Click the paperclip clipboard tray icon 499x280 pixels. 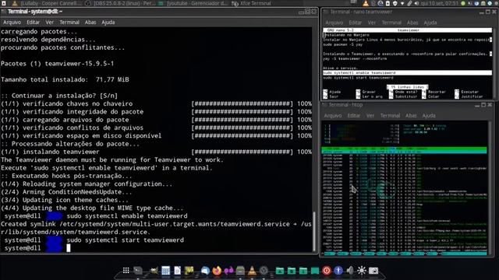tap(409, 3)
